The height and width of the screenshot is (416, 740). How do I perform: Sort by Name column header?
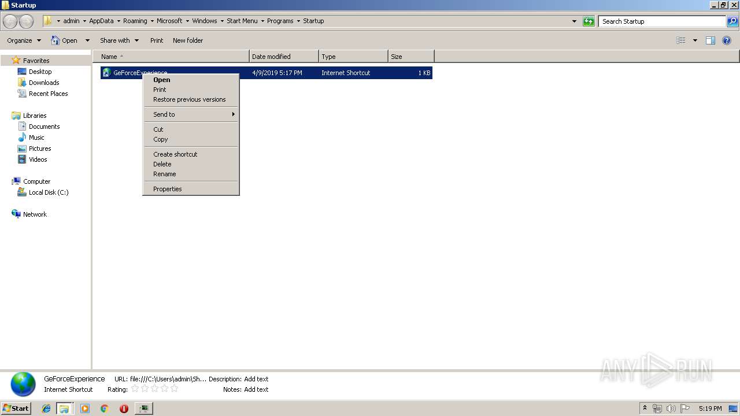pyautogui.click(x=171, y=57)
